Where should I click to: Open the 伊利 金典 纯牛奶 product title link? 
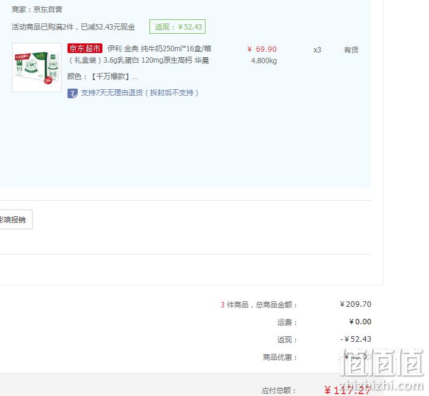(x=139, y=54)
